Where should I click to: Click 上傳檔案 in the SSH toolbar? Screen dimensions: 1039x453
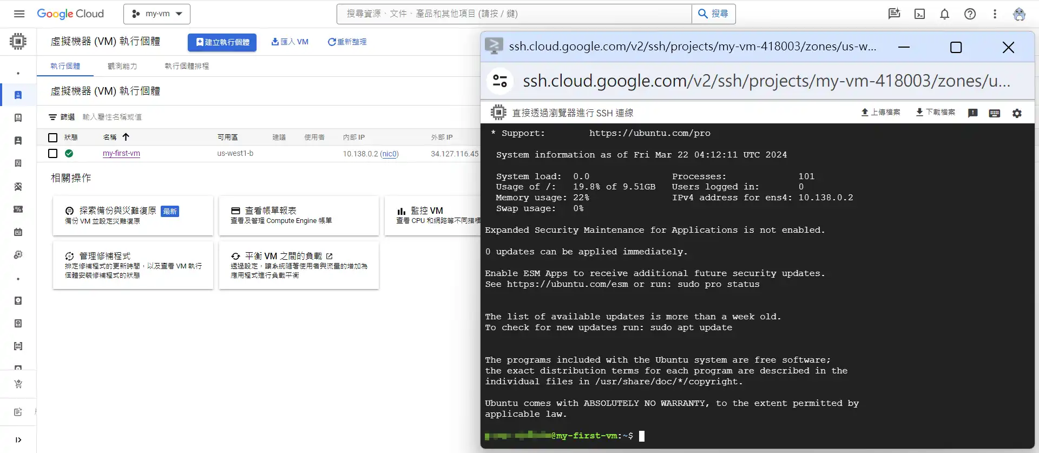[x=880, y=113]
